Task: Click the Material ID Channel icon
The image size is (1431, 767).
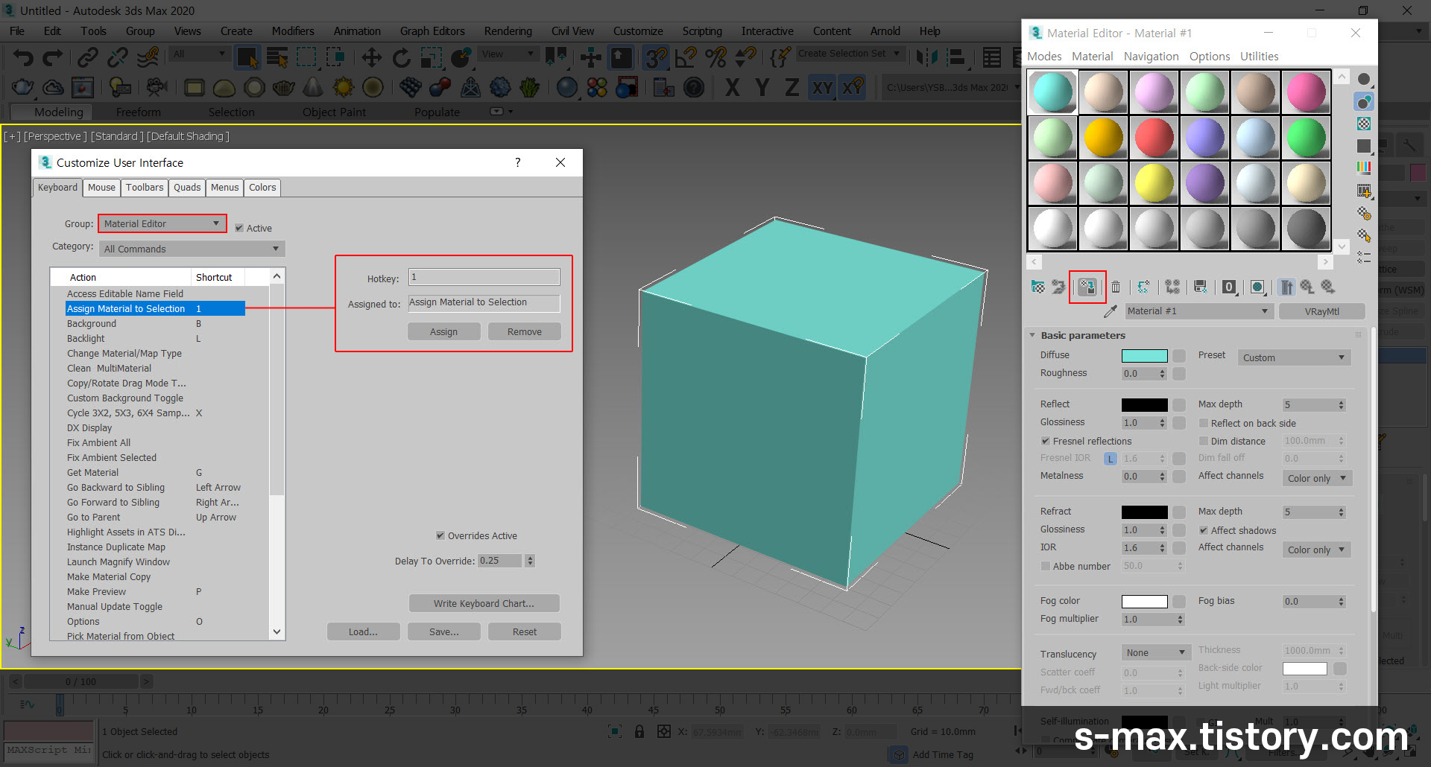Action: (x=1229, y=287)
